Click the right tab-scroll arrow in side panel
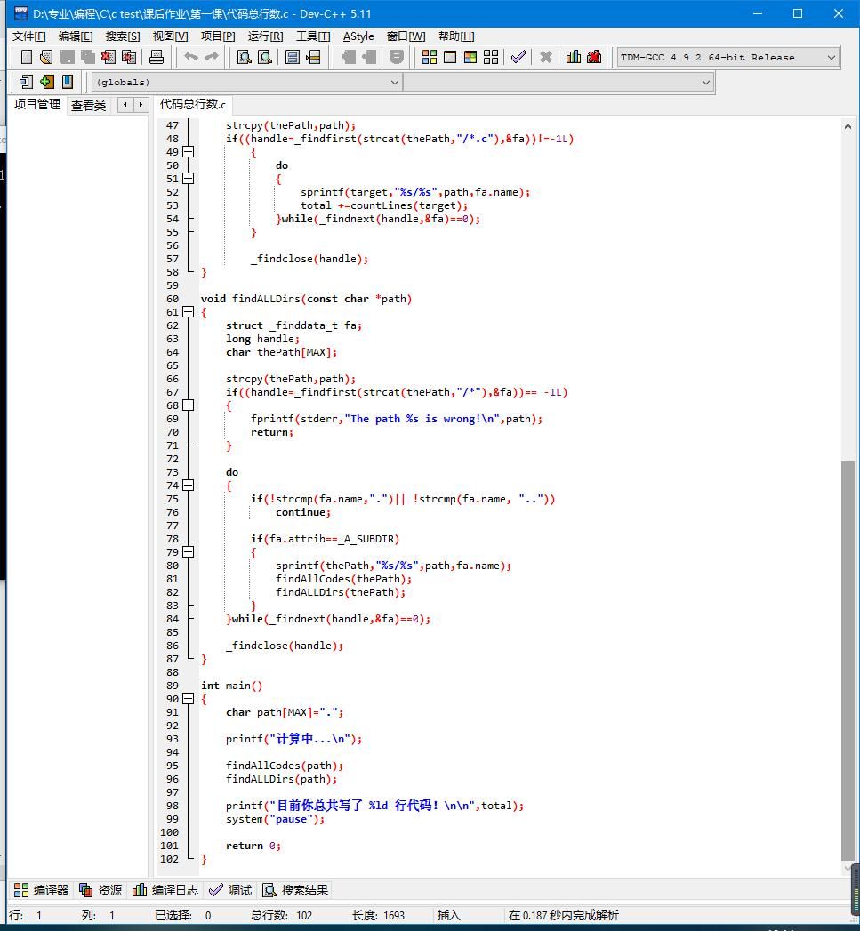The image size is (860, 931). [x=141, y=105]
